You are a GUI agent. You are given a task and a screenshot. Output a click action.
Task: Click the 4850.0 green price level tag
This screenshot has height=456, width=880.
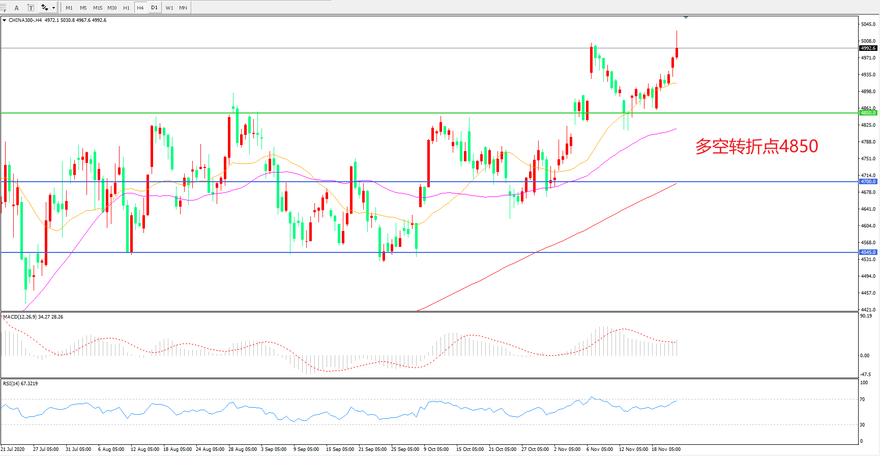click(x=868, y=113)
